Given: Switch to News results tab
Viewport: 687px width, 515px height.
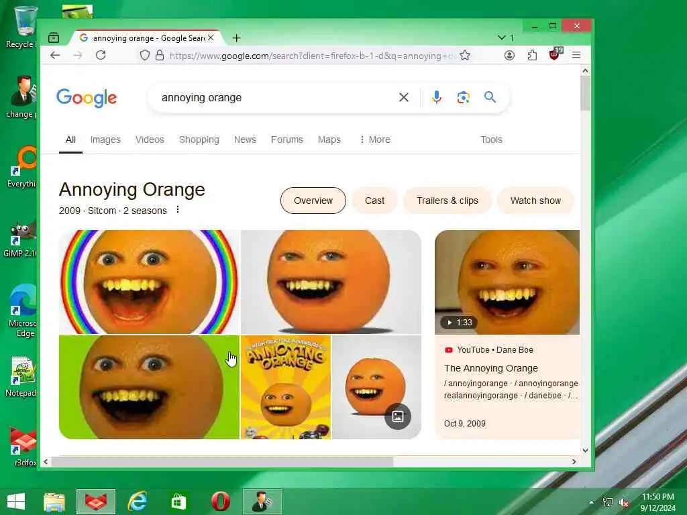Looking at the screenshot, I should tap(245, 139).
